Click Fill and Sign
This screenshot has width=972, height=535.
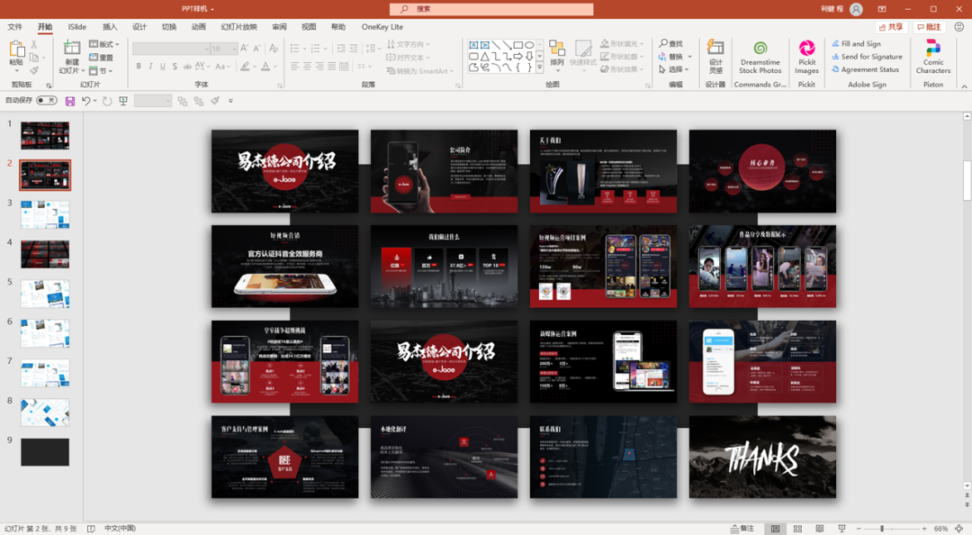(x=856, y=43)
